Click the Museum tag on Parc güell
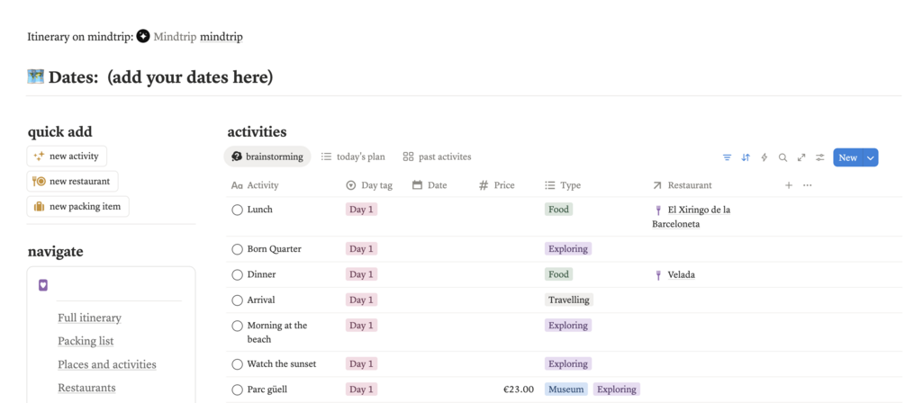Viewport: 905px width, 403px height. click(x=566, y=390)
